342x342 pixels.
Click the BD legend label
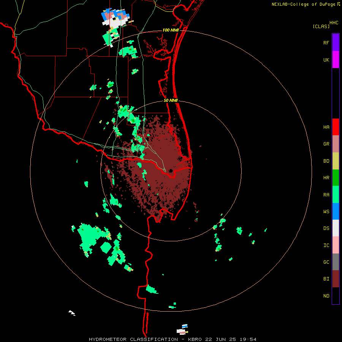[326, 161]
